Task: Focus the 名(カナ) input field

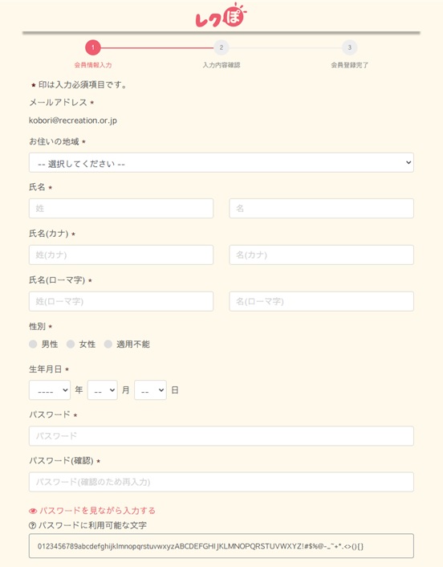Action: (321, 255)
